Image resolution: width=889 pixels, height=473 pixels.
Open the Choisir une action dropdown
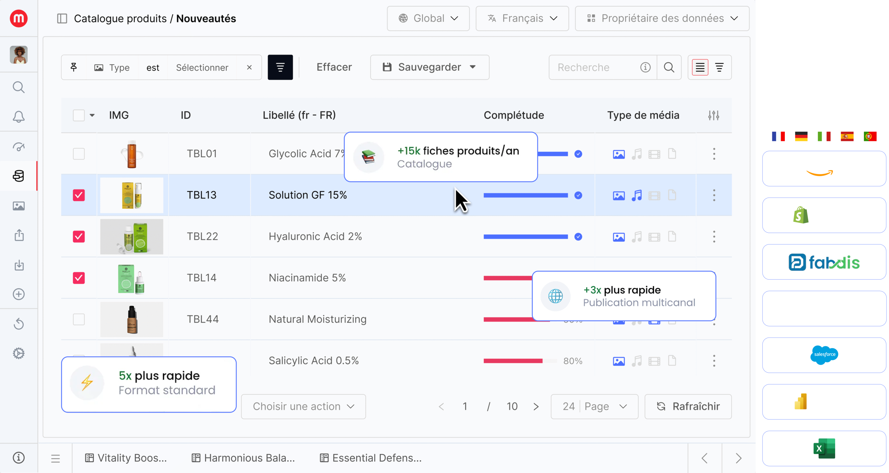pyautogui.click(x=303, y=406)
